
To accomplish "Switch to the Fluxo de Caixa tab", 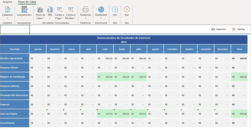I will coord(27,2).
